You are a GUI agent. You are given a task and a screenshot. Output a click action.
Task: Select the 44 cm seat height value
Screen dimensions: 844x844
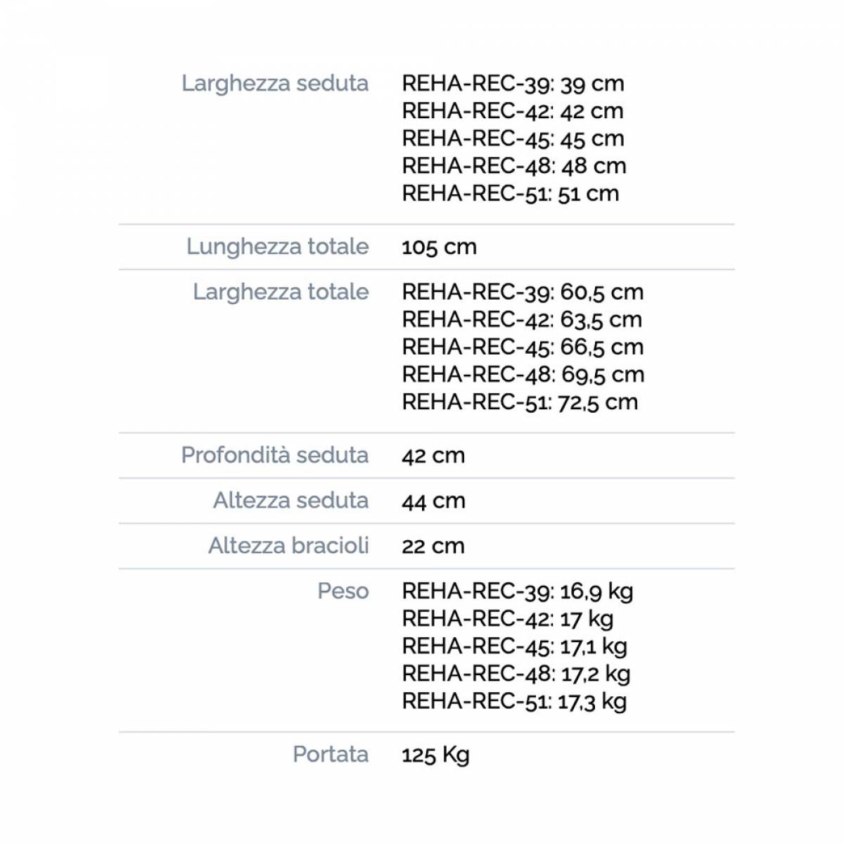(433, 501)
